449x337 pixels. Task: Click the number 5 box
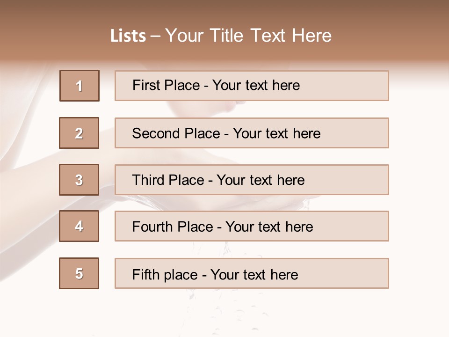[79, 273]
